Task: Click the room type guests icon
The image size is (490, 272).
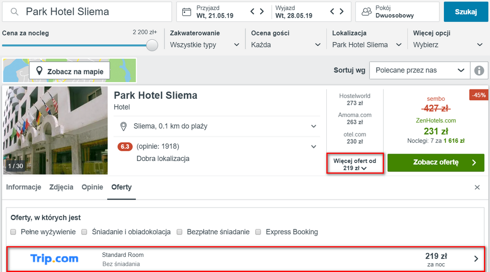Action: [x=366, y=12]
